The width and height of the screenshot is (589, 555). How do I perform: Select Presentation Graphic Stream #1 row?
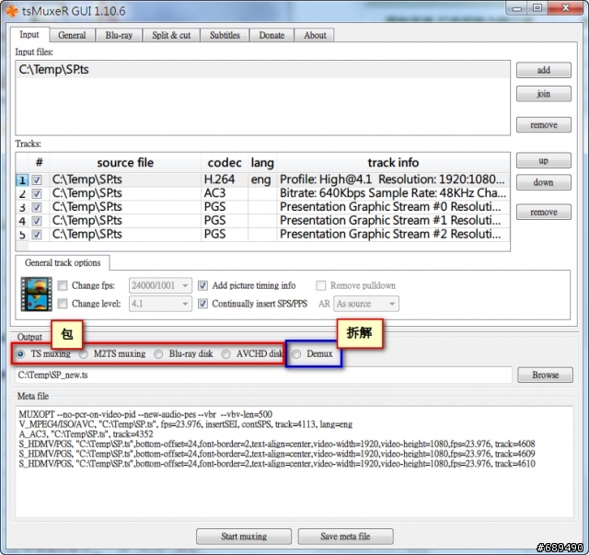click(393, 221)
